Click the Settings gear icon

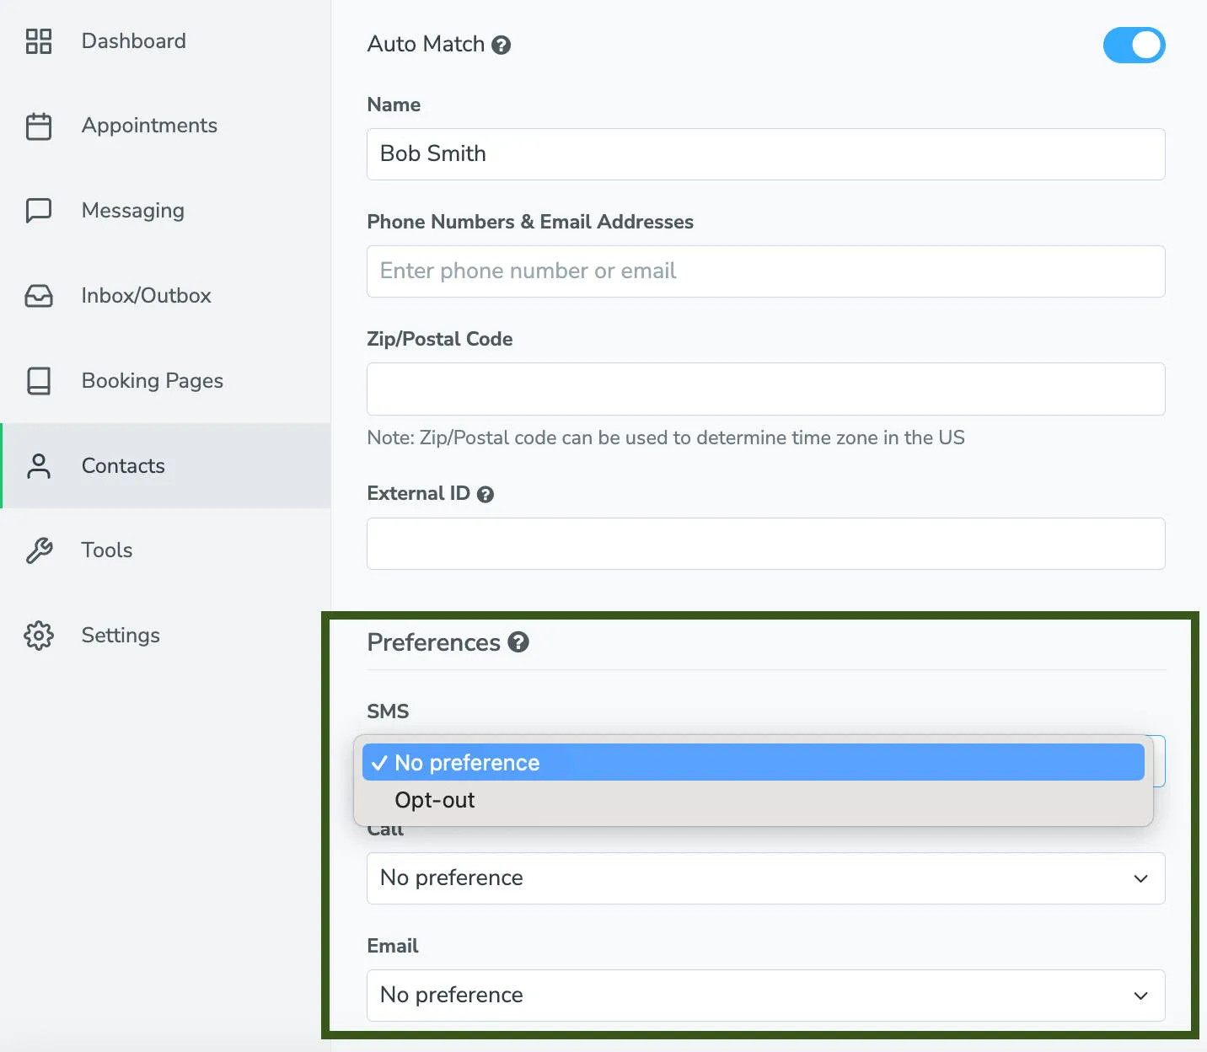coord(38,636)
